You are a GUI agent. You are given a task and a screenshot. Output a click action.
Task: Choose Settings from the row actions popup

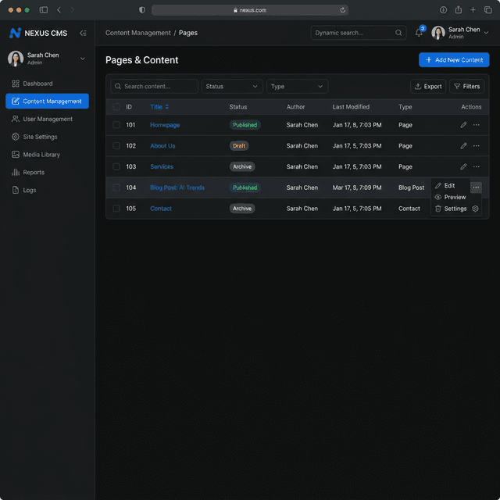(x=450, y=209)
